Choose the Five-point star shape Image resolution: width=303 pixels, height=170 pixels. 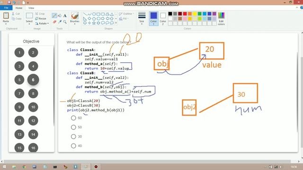[x=94, y=23]
